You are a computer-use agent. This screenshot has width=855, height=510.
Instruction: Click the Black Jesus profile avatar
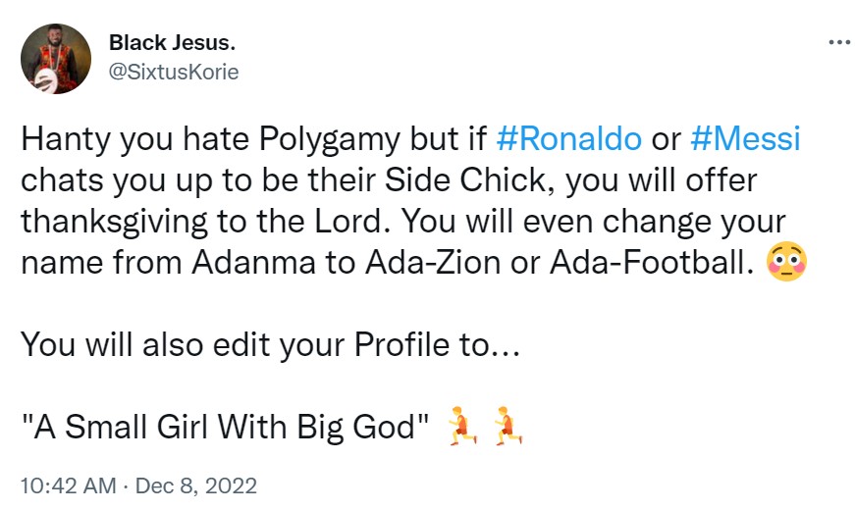(56, 59)
